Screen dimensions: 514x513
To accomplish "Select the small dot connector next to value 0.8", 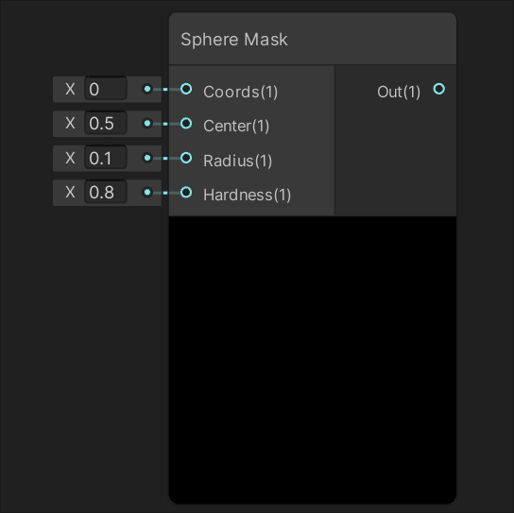I will 147,193.
